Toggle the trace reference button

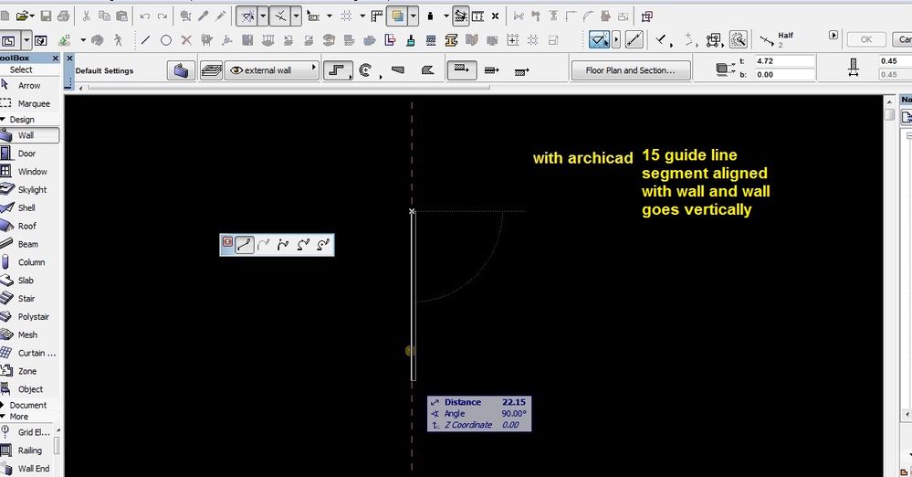click(398, 16)
